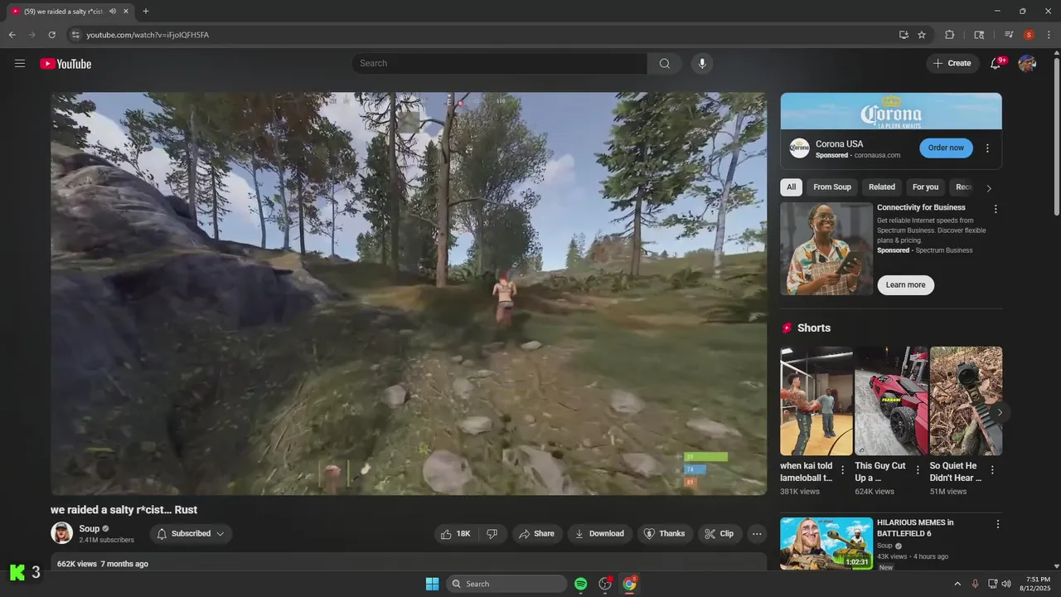Create a Clip of the video
This screenshot has height=597, width=1061.
click(719, 534)
